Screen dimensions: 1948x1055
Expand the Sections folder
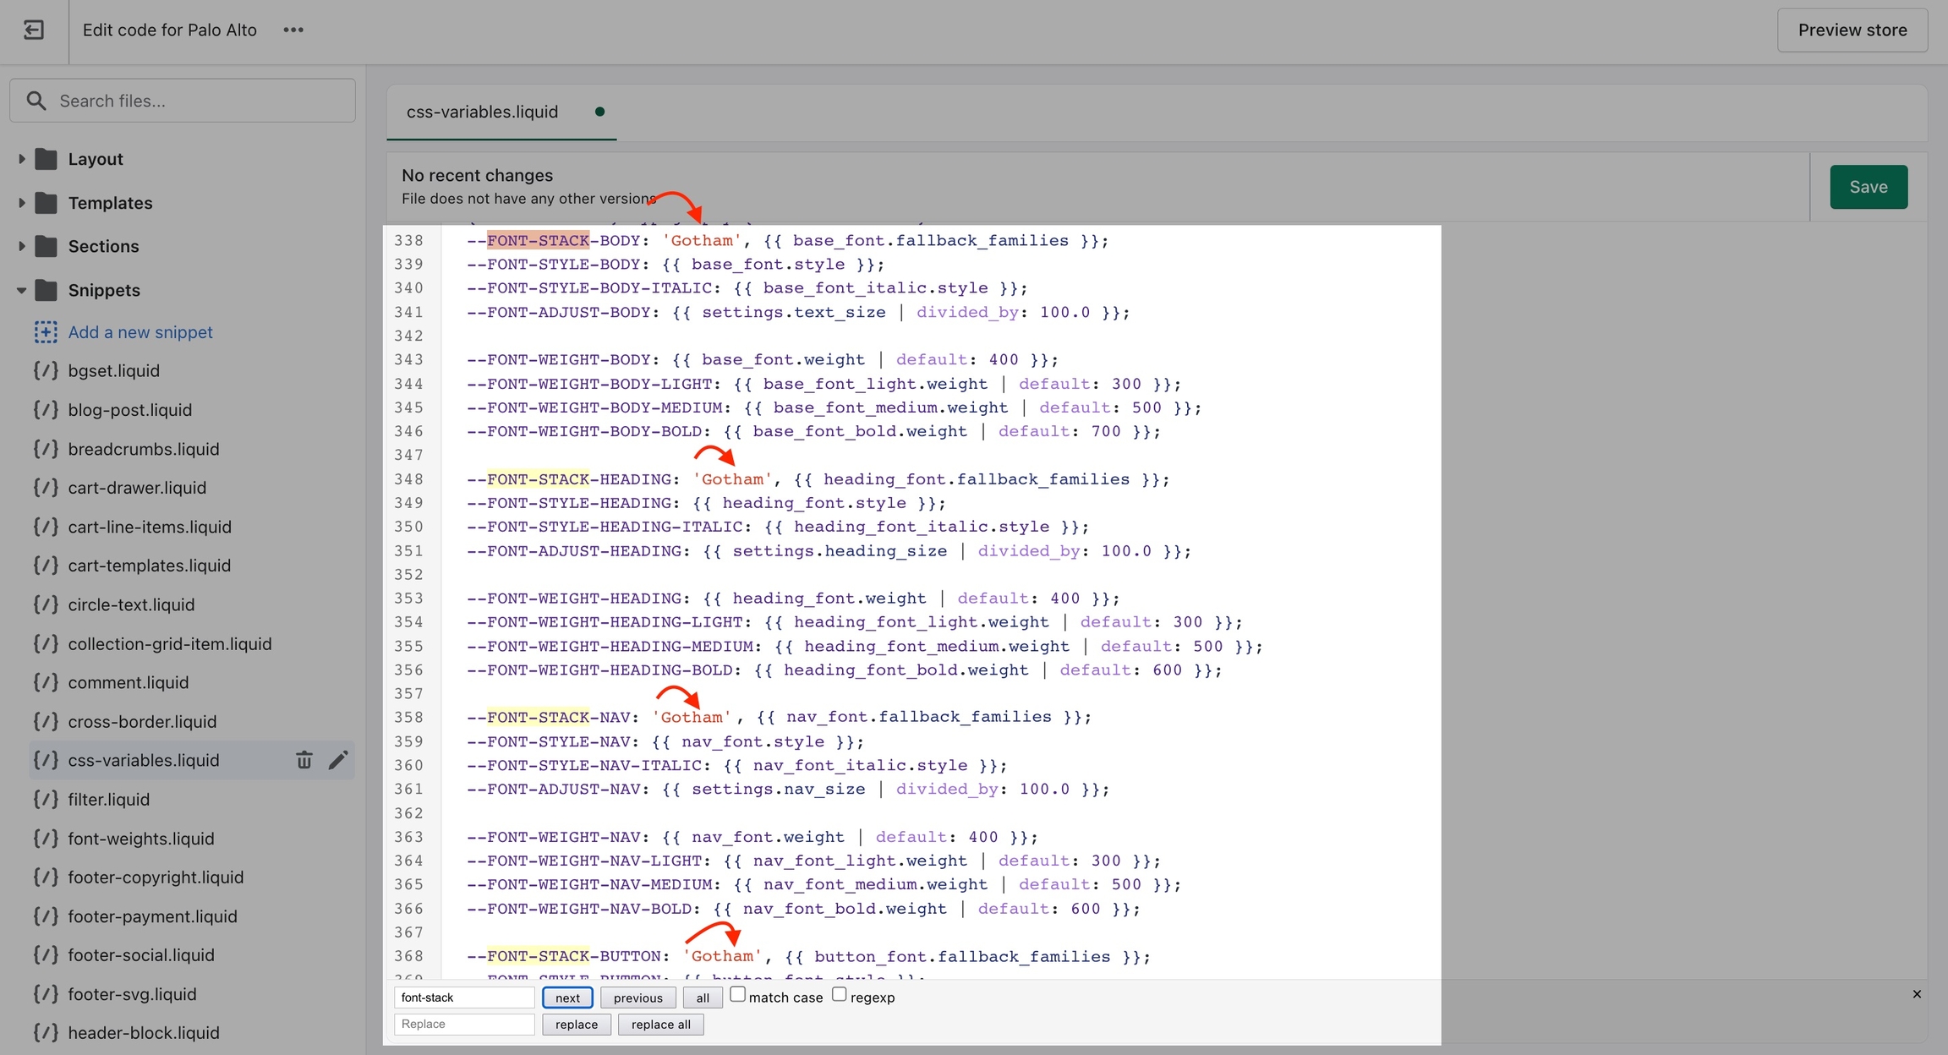[22, 246]
